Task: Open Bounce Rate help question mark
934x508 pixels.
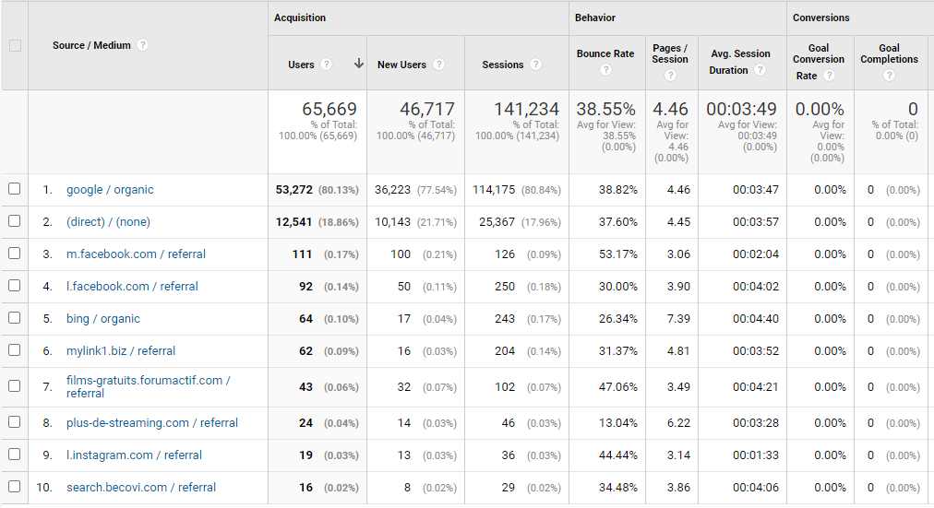Action: click(605, 69)
